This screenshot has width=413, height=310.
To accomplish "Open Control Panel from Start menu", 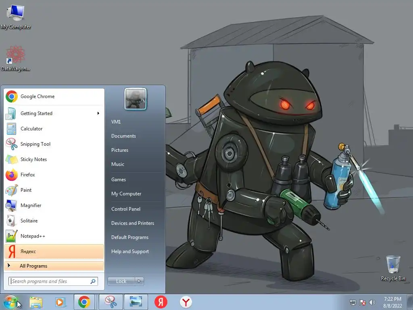I will click(x=126, y=209).
